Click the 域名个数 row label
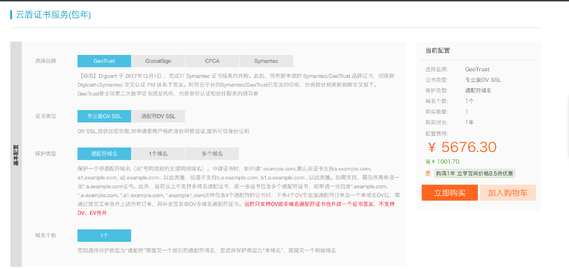The width and height of the screenshot is (569, 269). tap(46, 235)
